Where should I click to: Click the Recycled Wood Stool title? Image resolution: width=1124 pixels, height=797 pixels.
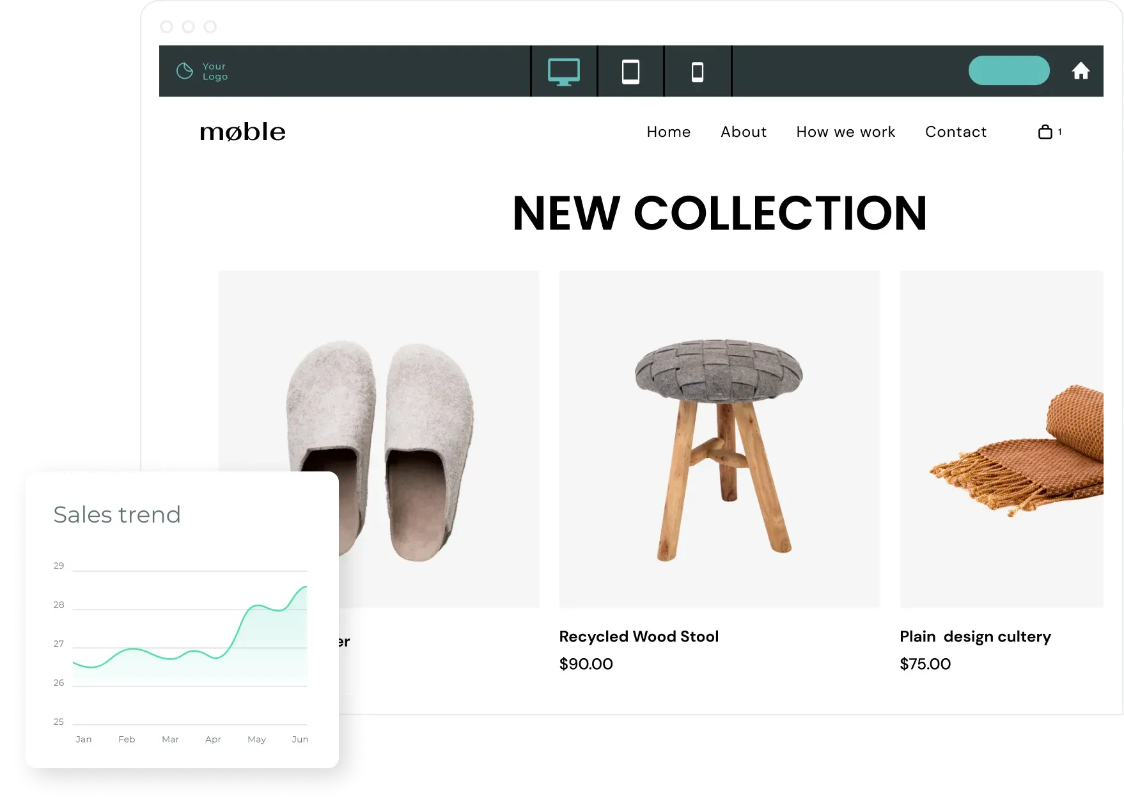(639, 636)
